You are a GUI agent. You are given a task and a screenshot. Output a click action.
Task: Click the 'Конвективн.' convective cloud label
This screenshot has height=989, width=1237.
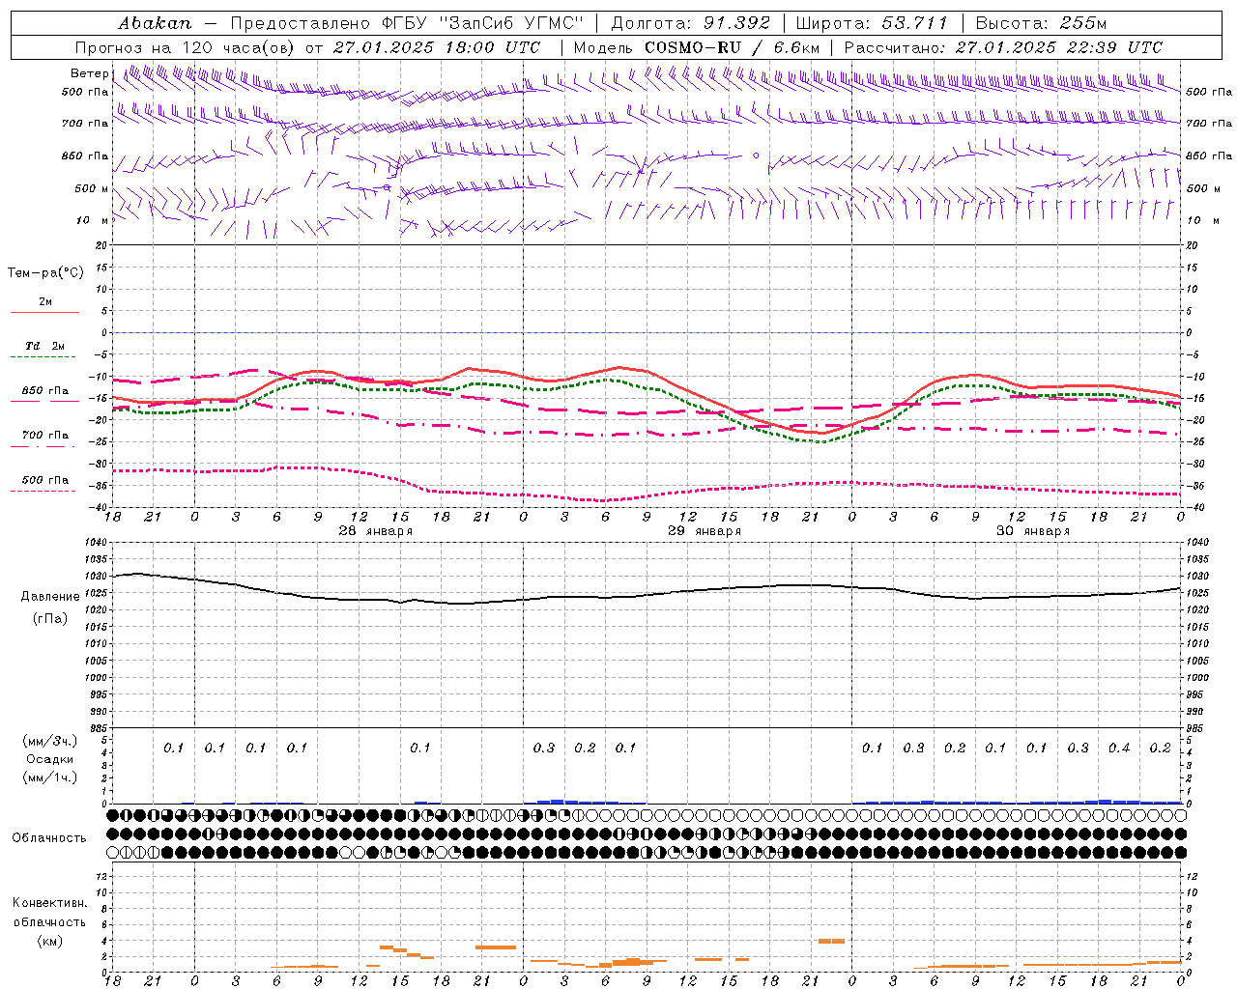click(49, 903)
